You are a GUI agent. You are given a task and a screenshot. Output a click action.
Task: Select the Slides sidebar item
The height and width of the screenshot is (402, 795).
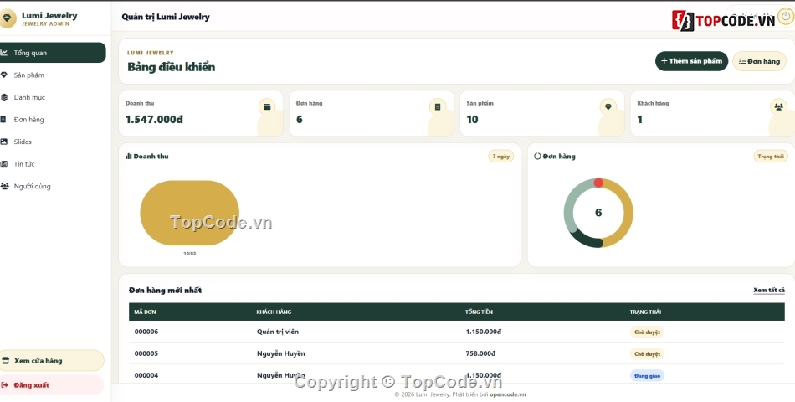pos(52,142)
